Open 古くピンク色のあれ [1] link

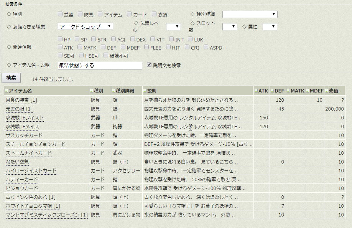(x=31, y=197)
